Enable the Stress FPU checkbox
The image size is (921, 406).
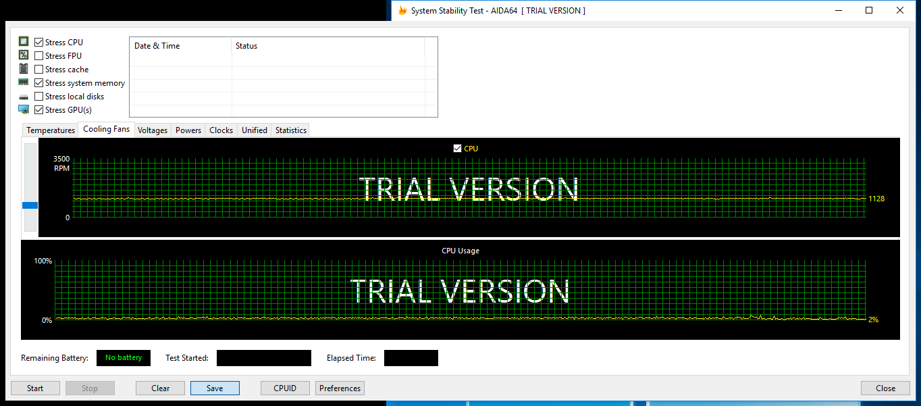[x=39, y=55]
